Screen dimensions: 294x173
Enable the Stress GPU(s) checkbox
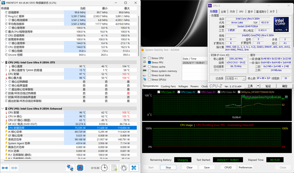[x=149, y=80]
